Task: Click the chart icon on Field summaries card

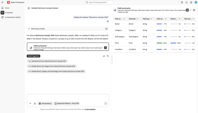Action: coord(31,48)
